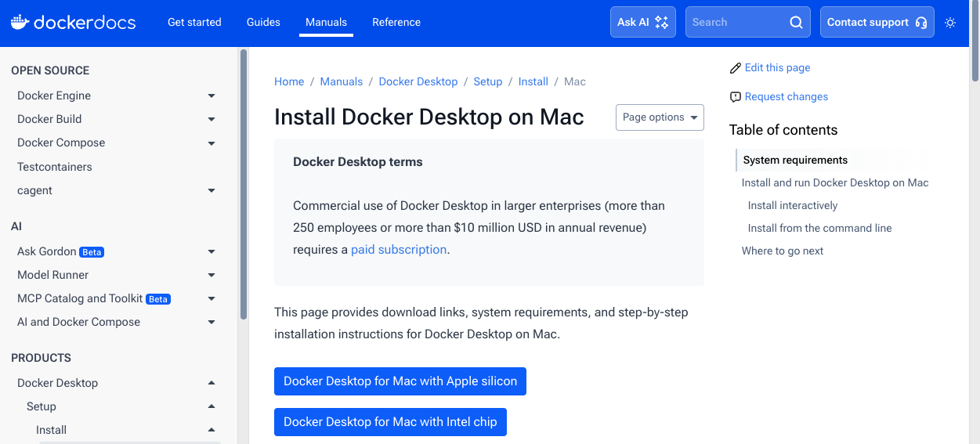
Task: Expand the AI and Docker Compose section
Action: tap(212, 322)
